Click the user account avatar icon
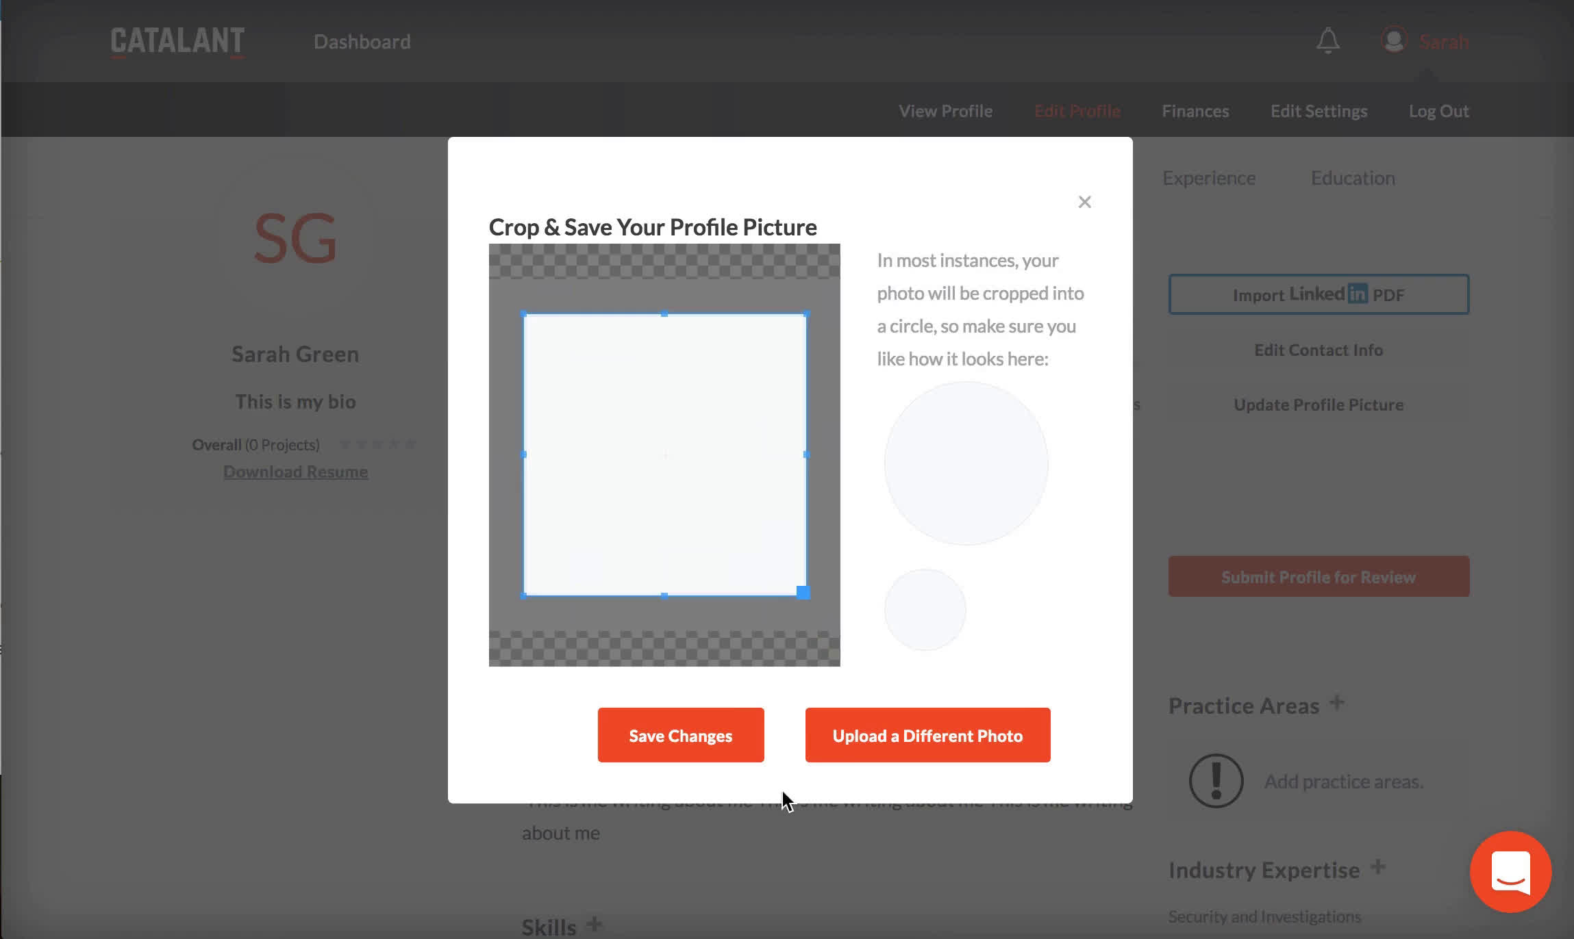The width and height of the screenshot is (1574, 939). (1394, 40)
